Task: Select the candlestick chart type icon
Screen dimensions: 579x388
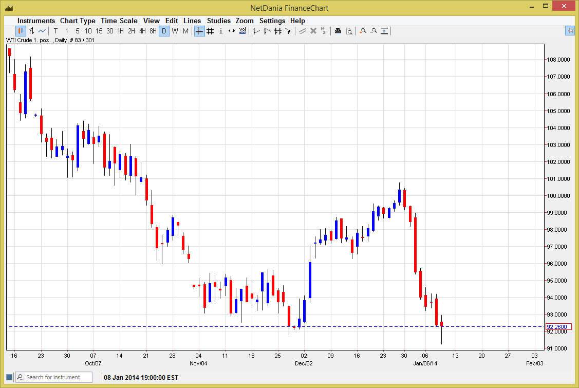Action: [21, 31]
